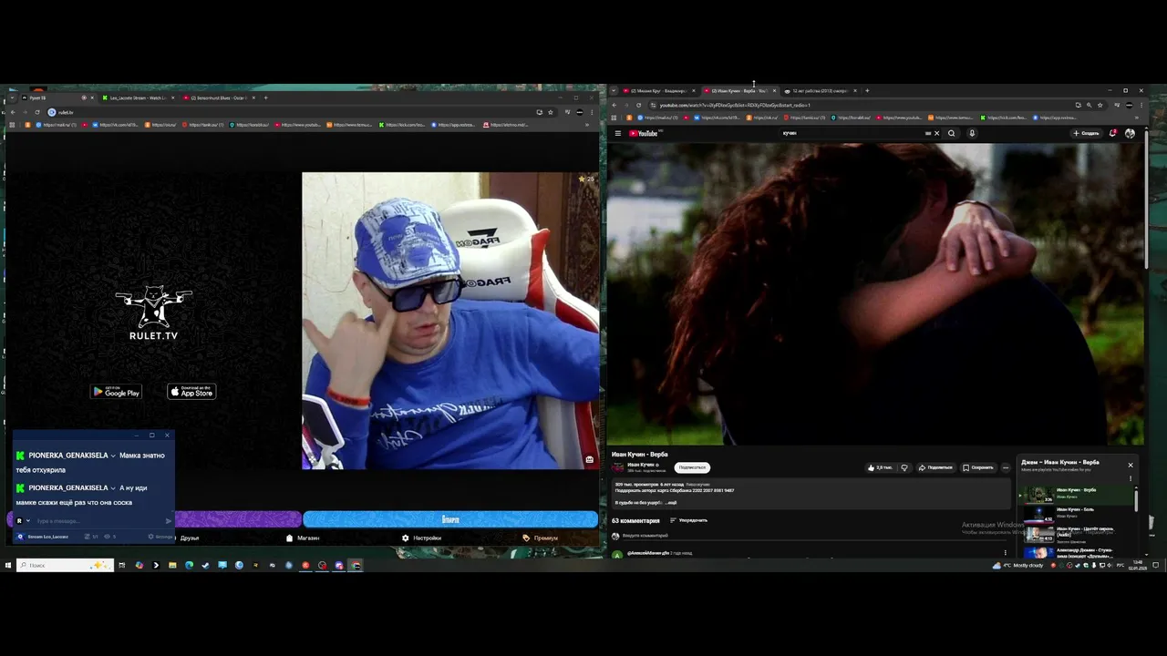
Task: Show hidden bookmarks chevron in YouTube window
Action: tap(1139, 118)
